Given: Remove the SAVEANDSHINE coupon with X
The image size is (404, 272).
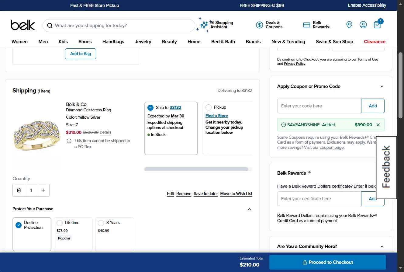Looking at the screenshot, I should [x=378, y=125].
